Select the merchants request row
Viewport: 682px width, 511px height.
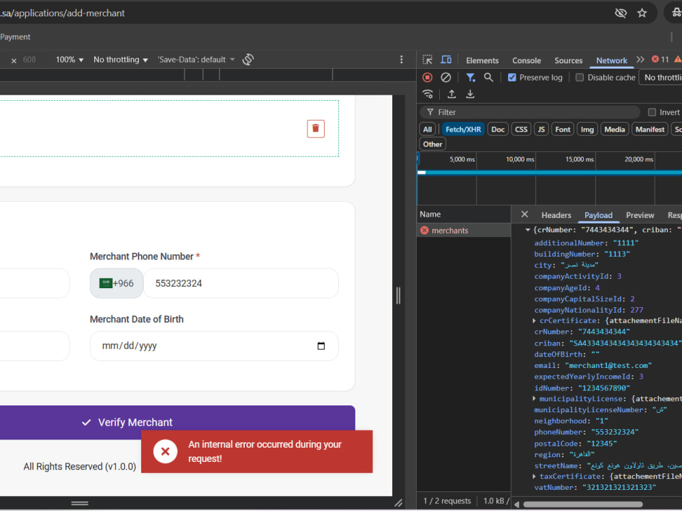coord(464,230)
